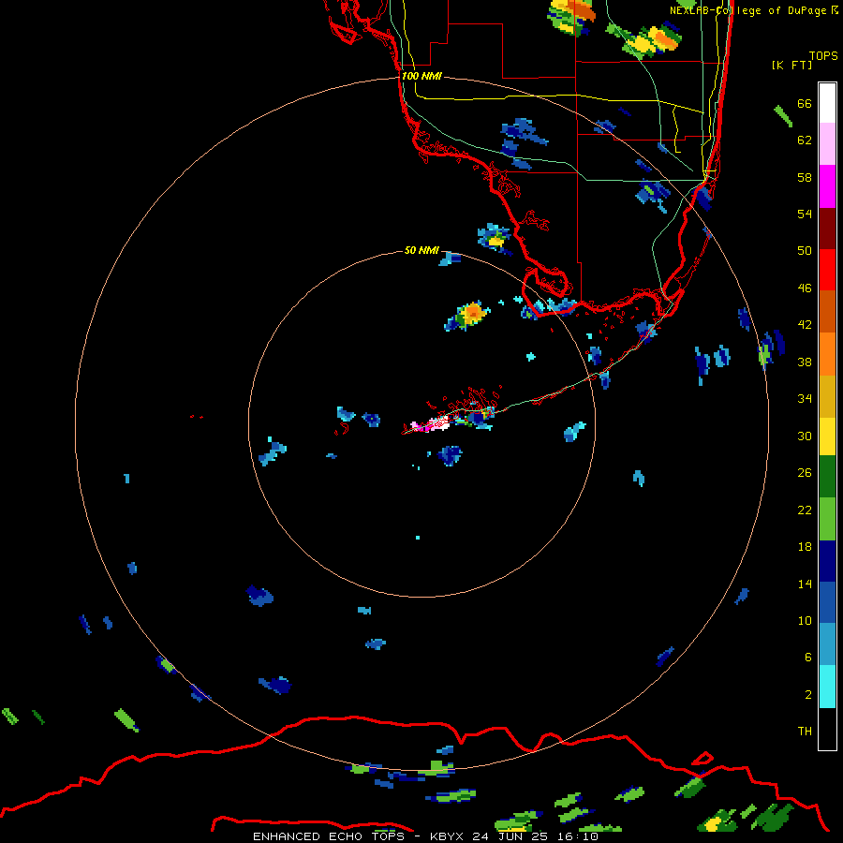This screenshot has height=843, width=843.
Task: Click the legend value 22
Action: [x=805, y=510]
